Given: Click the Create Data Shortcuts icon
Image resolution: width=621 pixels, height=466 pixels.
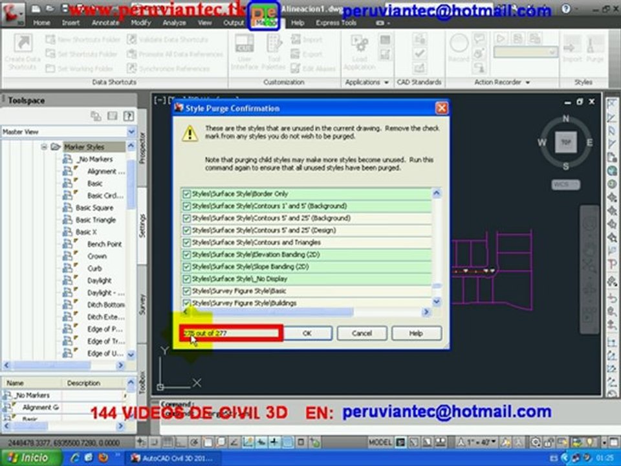Looking at the screenshot, I should (x=23, y=43).
